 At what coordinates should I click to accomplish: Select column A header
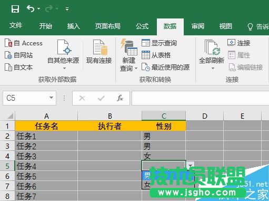(x=46, y=116)
